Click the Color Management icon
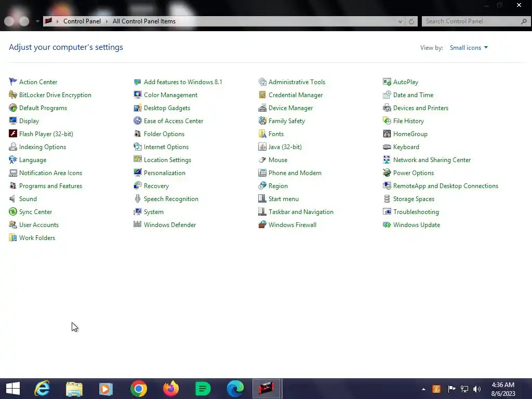This screenshot has height=399, width=532. (x=137, y=95)
